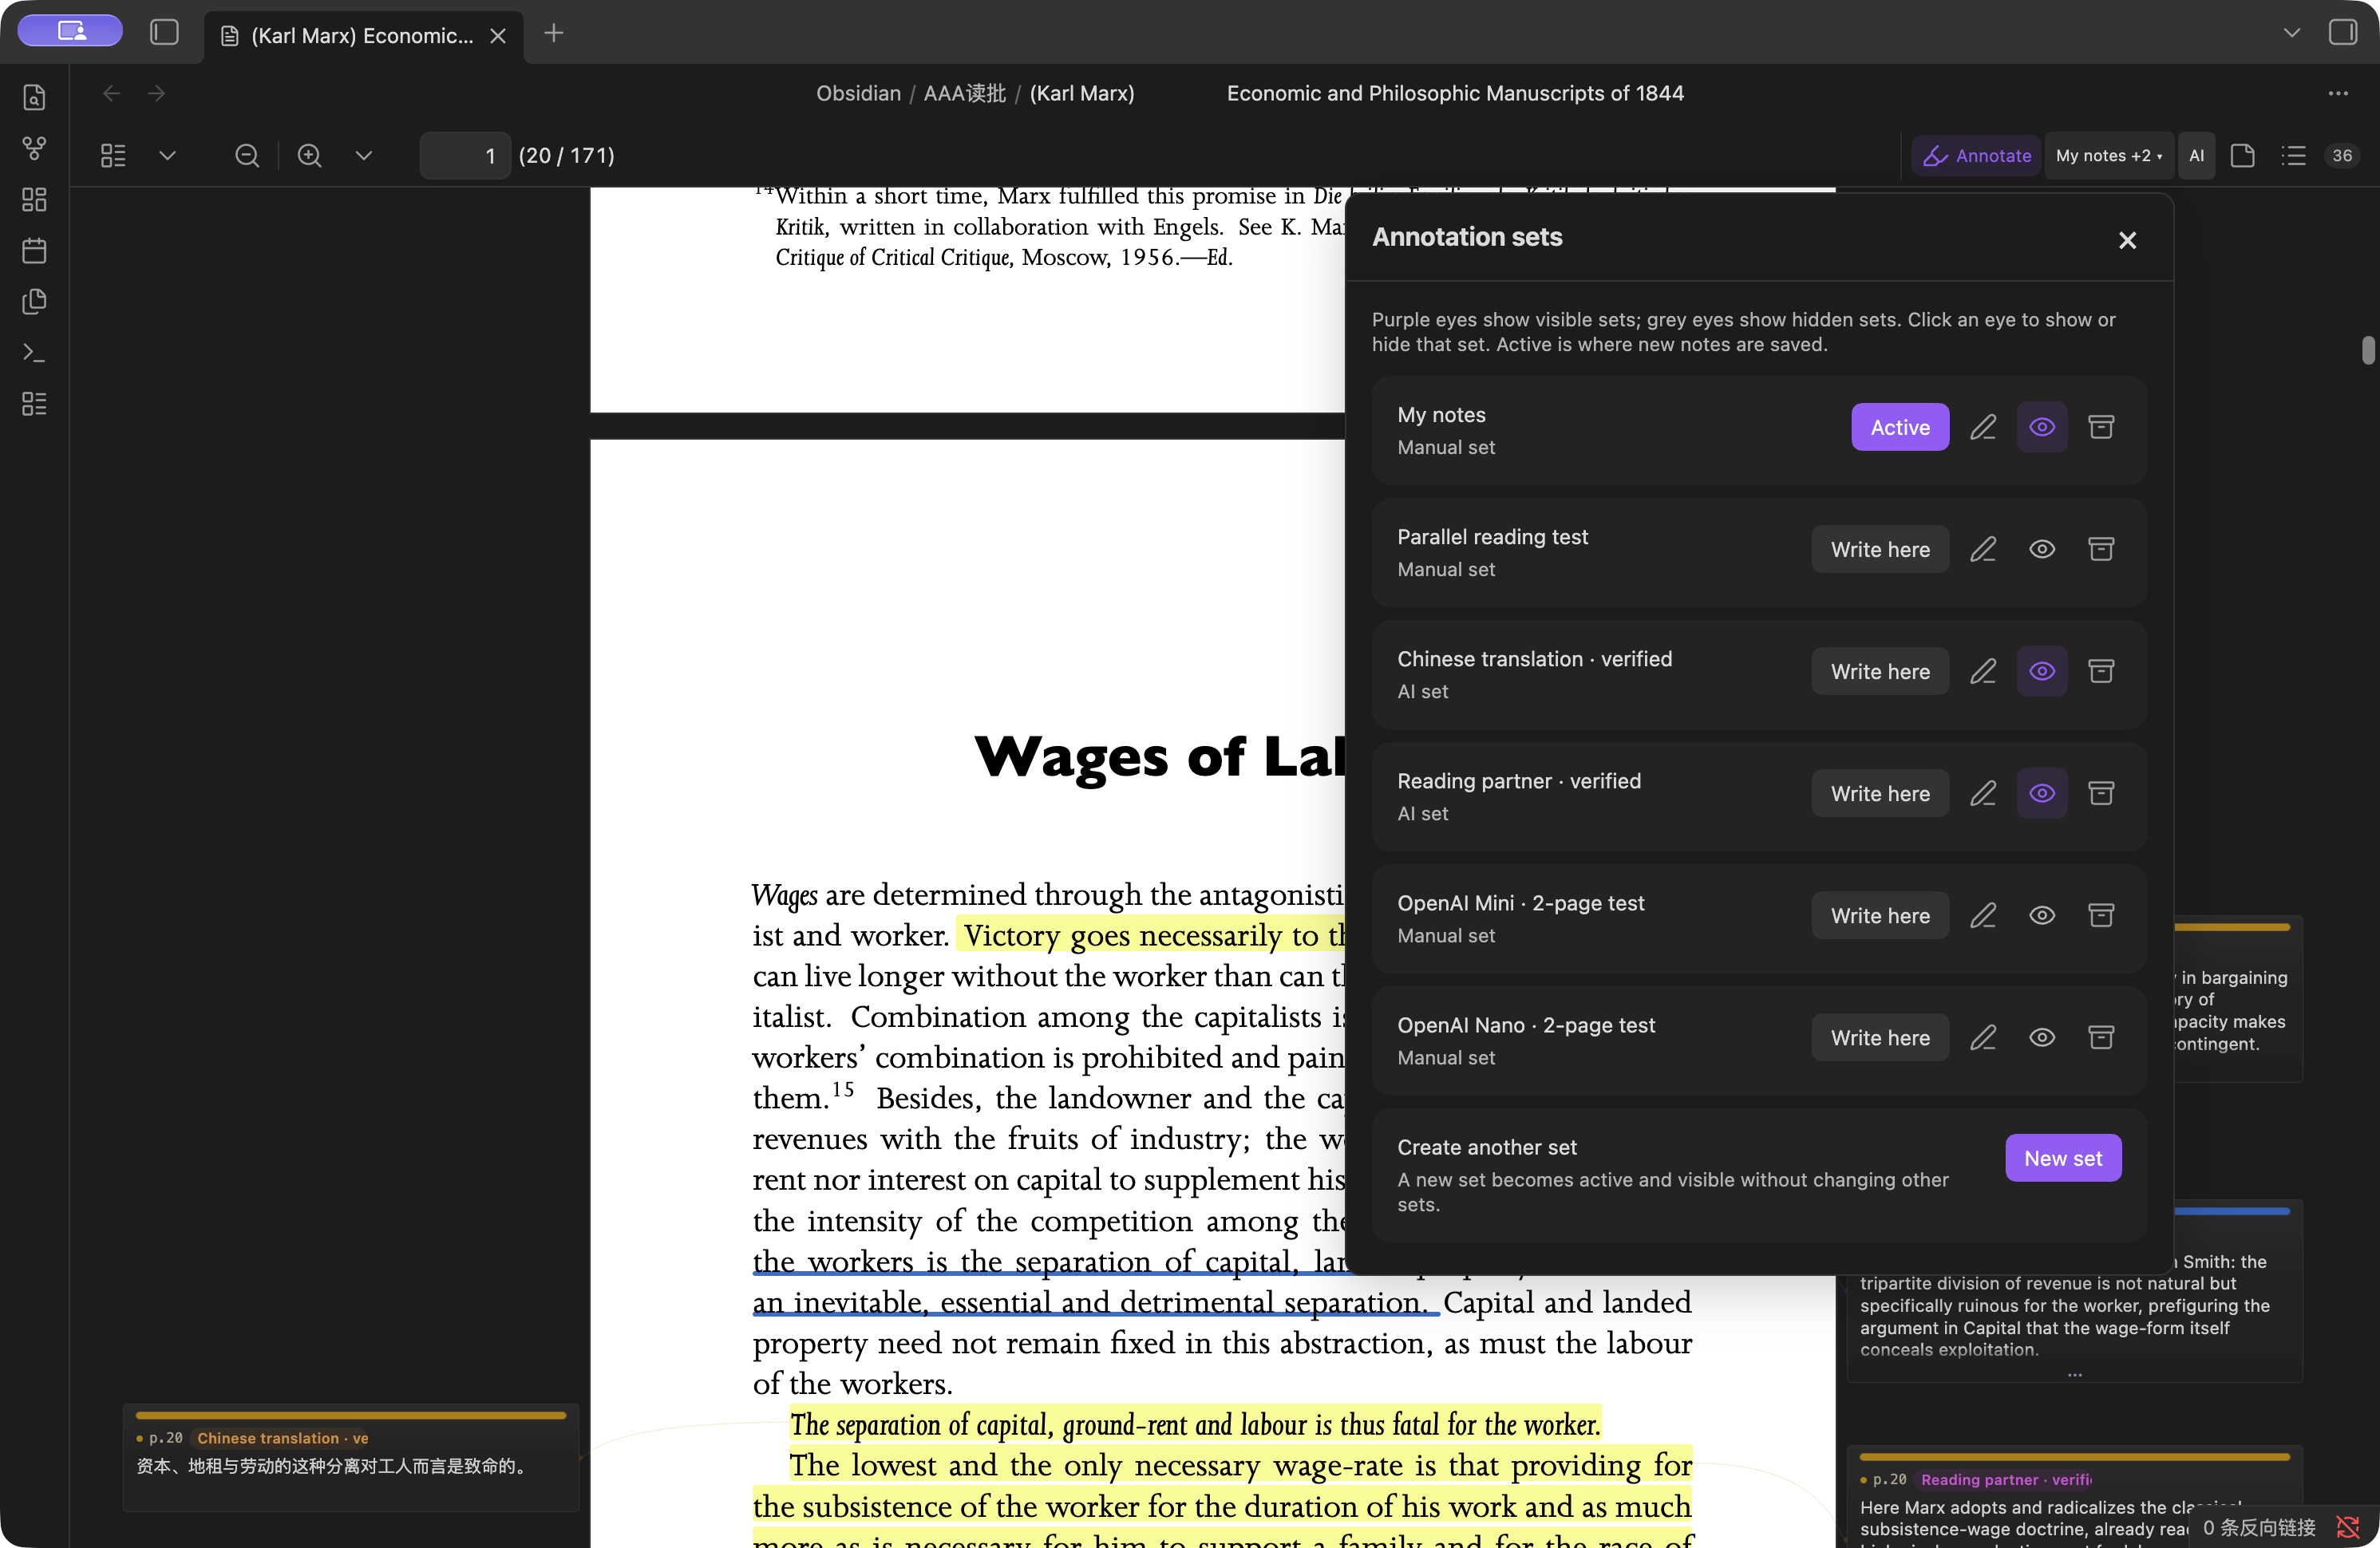Archive the OpenAI Nano 2-page test set
Screen dimensions: 2380x1548
coord(2101,1037)
